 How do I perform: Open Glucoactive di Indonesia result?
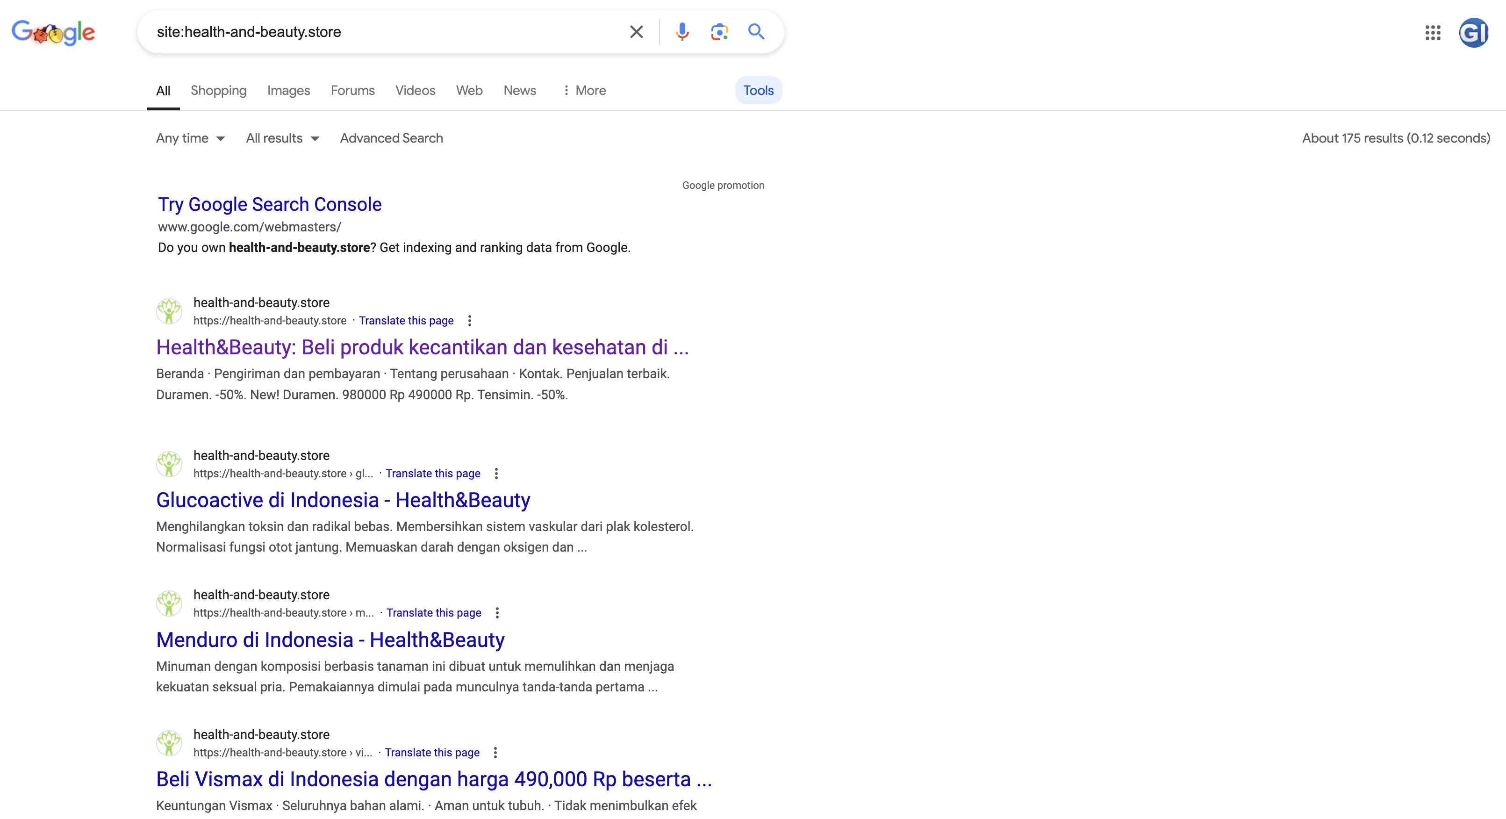click(x=343, y=500)
